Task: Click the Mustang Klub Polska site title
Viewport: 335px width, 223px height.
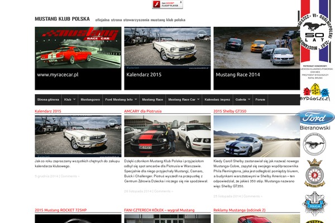Action: (x=62, y=19)
